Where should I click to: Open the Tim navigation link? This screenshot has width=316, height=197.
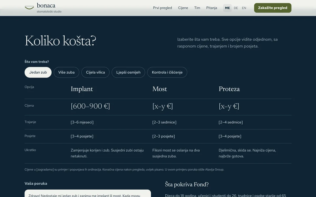(x=197, y=8)
